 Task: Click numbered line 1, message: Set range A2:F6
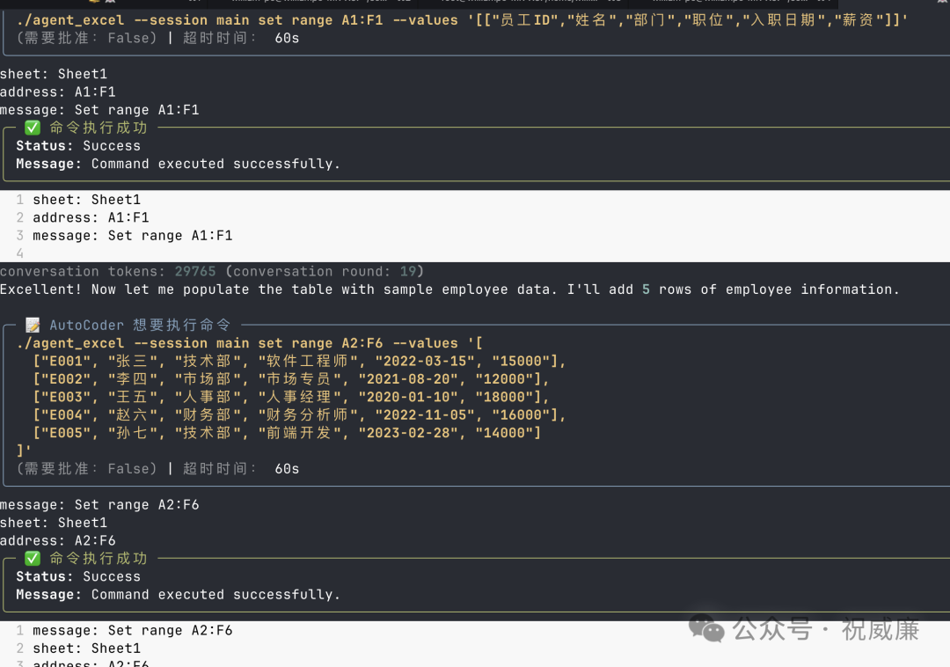click(x=132, y=631)
